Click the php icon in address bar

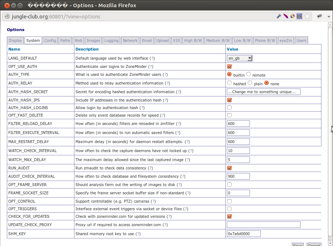pos(299,16)
